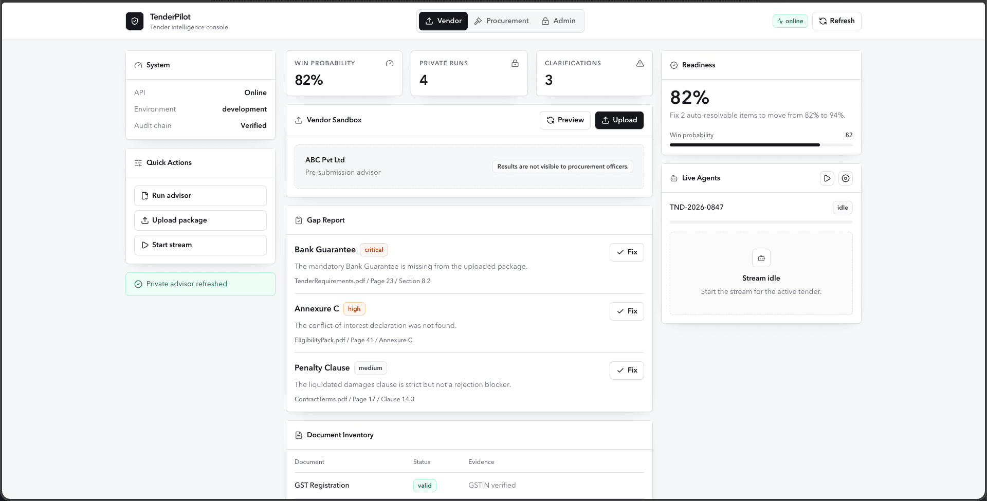This screenshot has width=987, height=501.
Task: Click the System panel gauge icon
Action: coord(138,65)
